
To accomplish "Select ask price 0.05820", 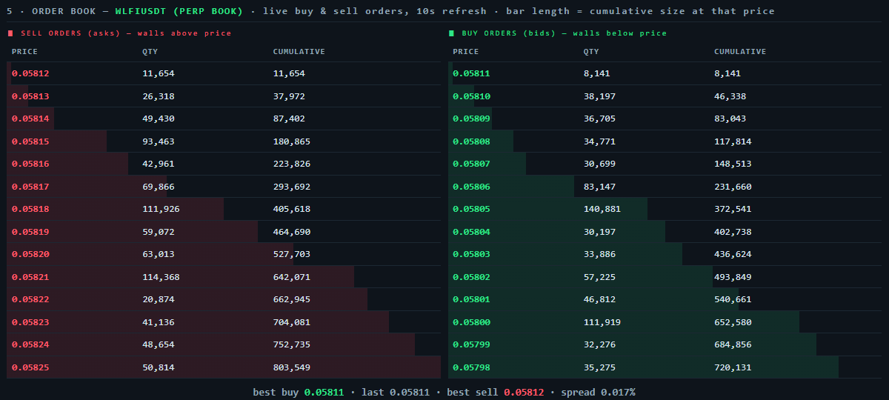I will tap(30, 254).
